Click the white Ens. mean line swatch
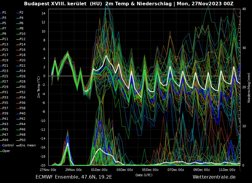Viewport: 252px width, 183px height. (18, 146)
